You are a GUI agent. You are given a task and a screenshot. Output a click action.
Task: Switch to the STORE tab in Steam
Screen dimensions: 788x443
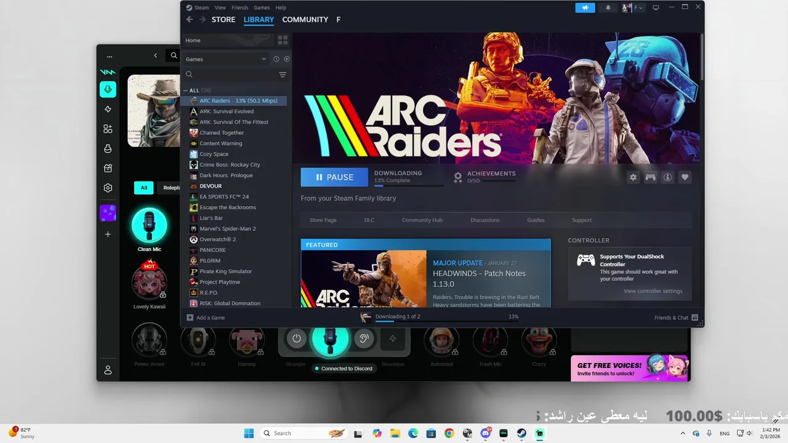pos(223,20)
